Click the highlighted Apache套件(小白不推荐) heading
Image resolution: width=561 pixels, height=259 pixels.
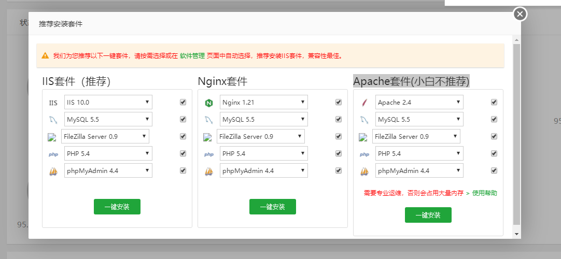pos(412,81)
